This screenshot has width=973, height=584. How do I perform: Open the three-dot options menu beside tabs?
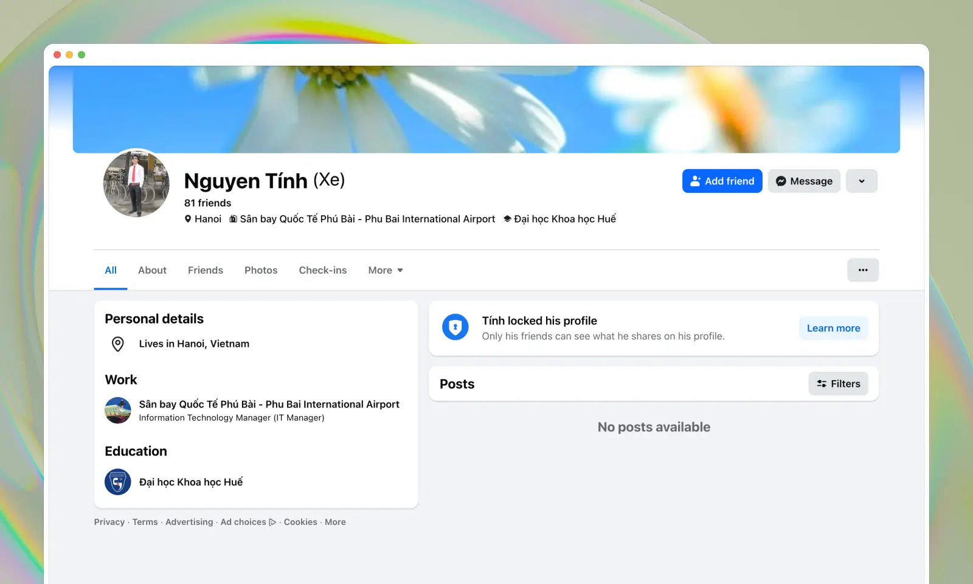point(862,270)
